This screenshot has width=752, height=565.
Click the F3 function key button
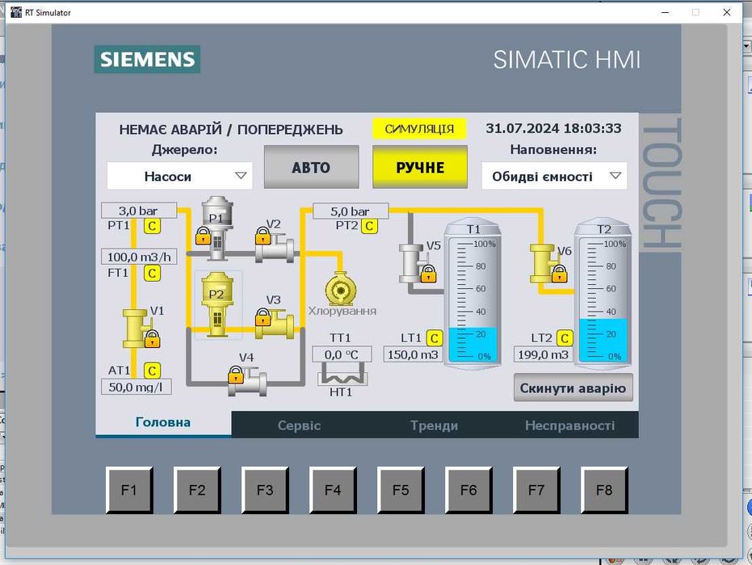(265, 490)
